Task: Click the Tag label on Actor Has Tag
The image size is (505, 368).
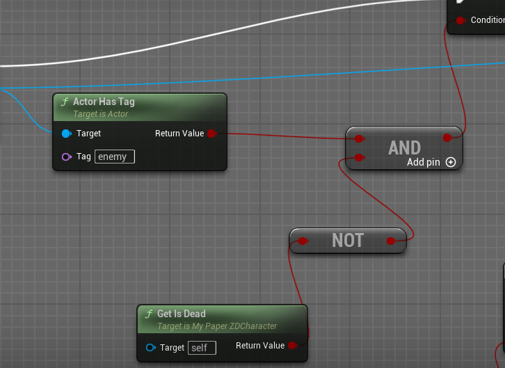Action: (83, 157)
